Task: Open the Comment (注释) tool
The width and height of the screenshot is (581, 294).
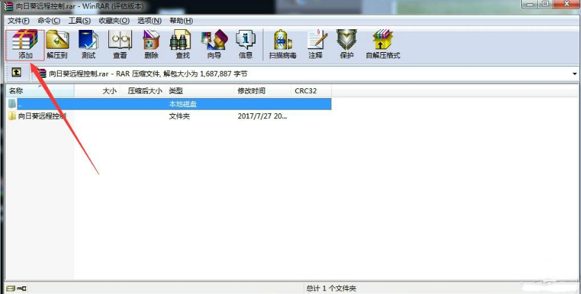Action: coord(316,44)
